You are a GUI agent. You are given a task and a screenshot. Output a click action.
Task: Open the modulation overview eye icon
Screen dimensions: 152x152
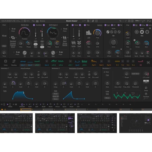point(148,63)
